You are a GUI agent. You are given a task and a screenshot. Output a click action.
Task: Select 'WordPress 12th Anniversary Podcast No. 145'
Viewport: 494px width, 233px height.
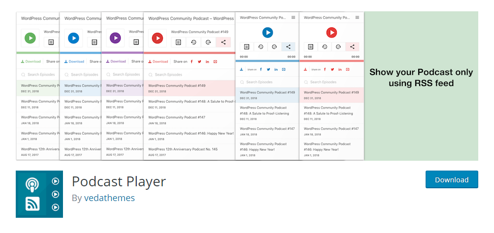pos(189,152)
